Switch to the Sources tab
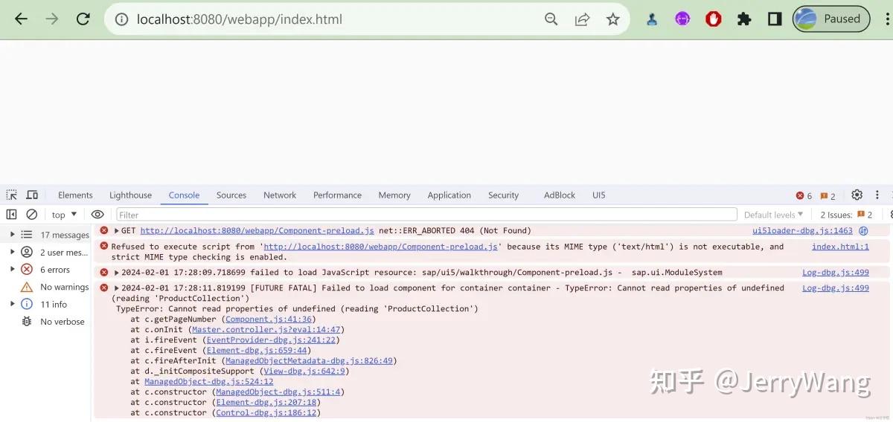This screenshot has height=422, width=893. 231,195
